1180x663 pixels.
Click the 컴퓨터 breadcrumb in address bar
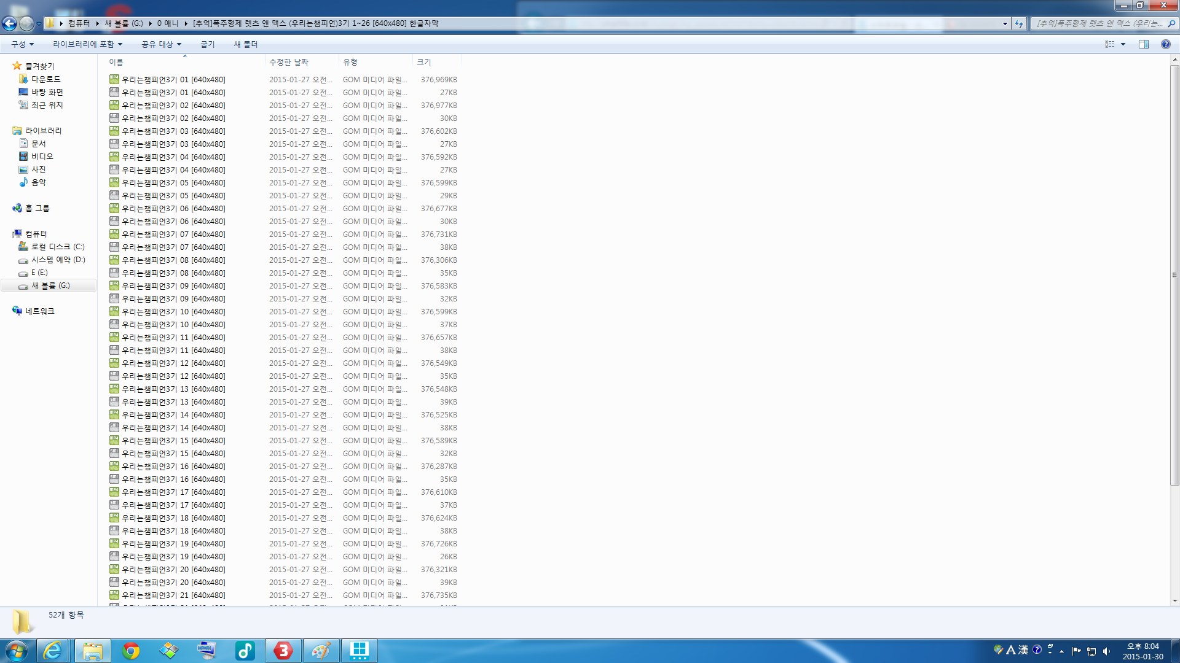(x=79, y=23)
